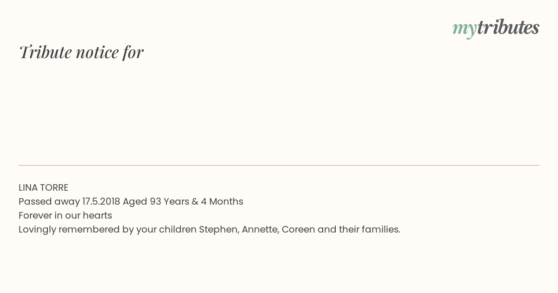
Task: Click the word "Tribute" in the heading
Action: [45, 52]
